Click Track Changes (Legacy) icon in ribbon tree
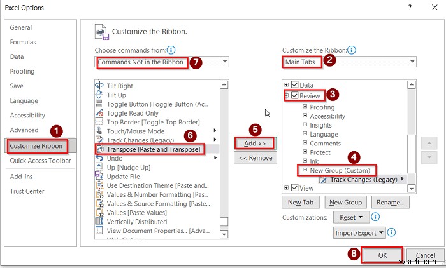 323,180
